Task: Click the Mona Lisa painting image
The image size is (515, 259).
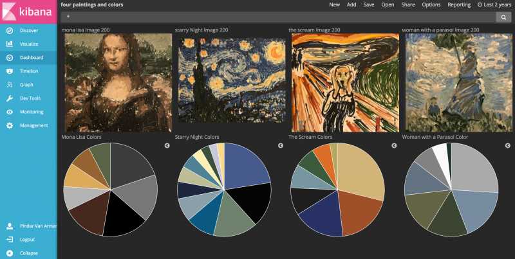Action: (118, 83)
